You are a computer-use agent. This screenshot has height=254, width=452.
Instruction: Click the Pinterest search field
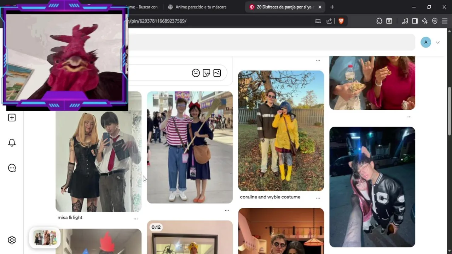click(271, 42)
